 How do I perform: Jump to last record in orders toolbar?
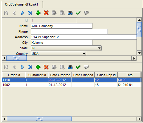click(30, 67)
